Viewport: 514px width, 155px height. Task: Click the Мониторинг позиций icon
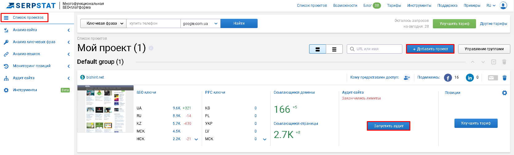6,66
